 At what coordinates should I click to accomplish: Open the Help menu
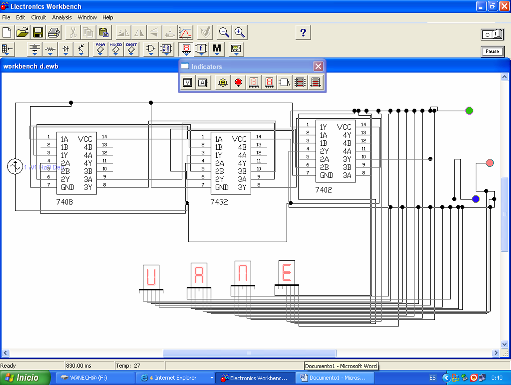[x=108, y=17]
